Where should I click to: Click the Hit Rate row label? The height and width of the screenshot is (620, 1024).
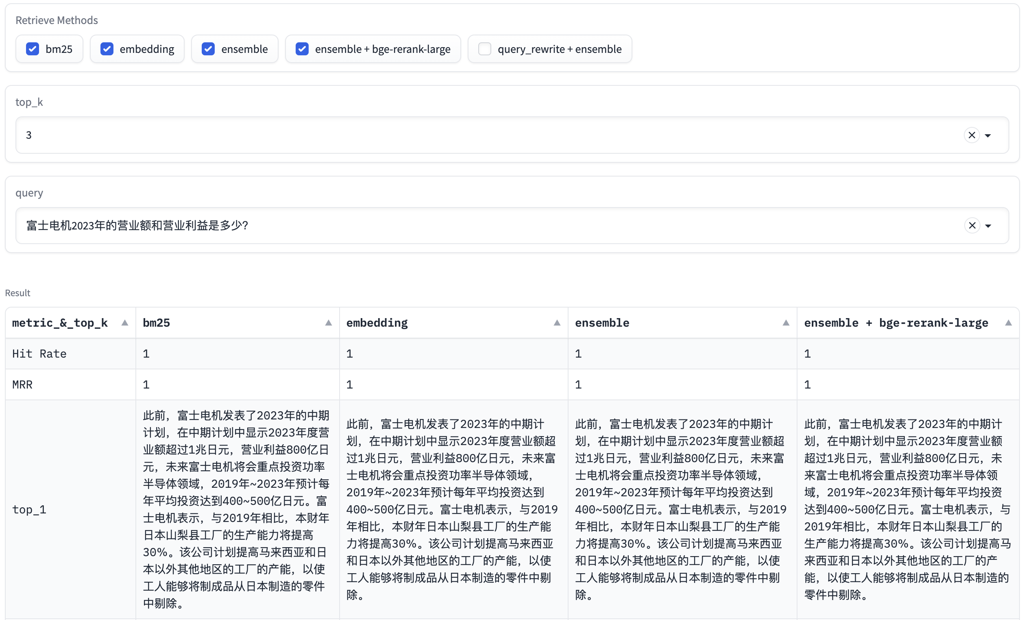(x=39, y=354)
